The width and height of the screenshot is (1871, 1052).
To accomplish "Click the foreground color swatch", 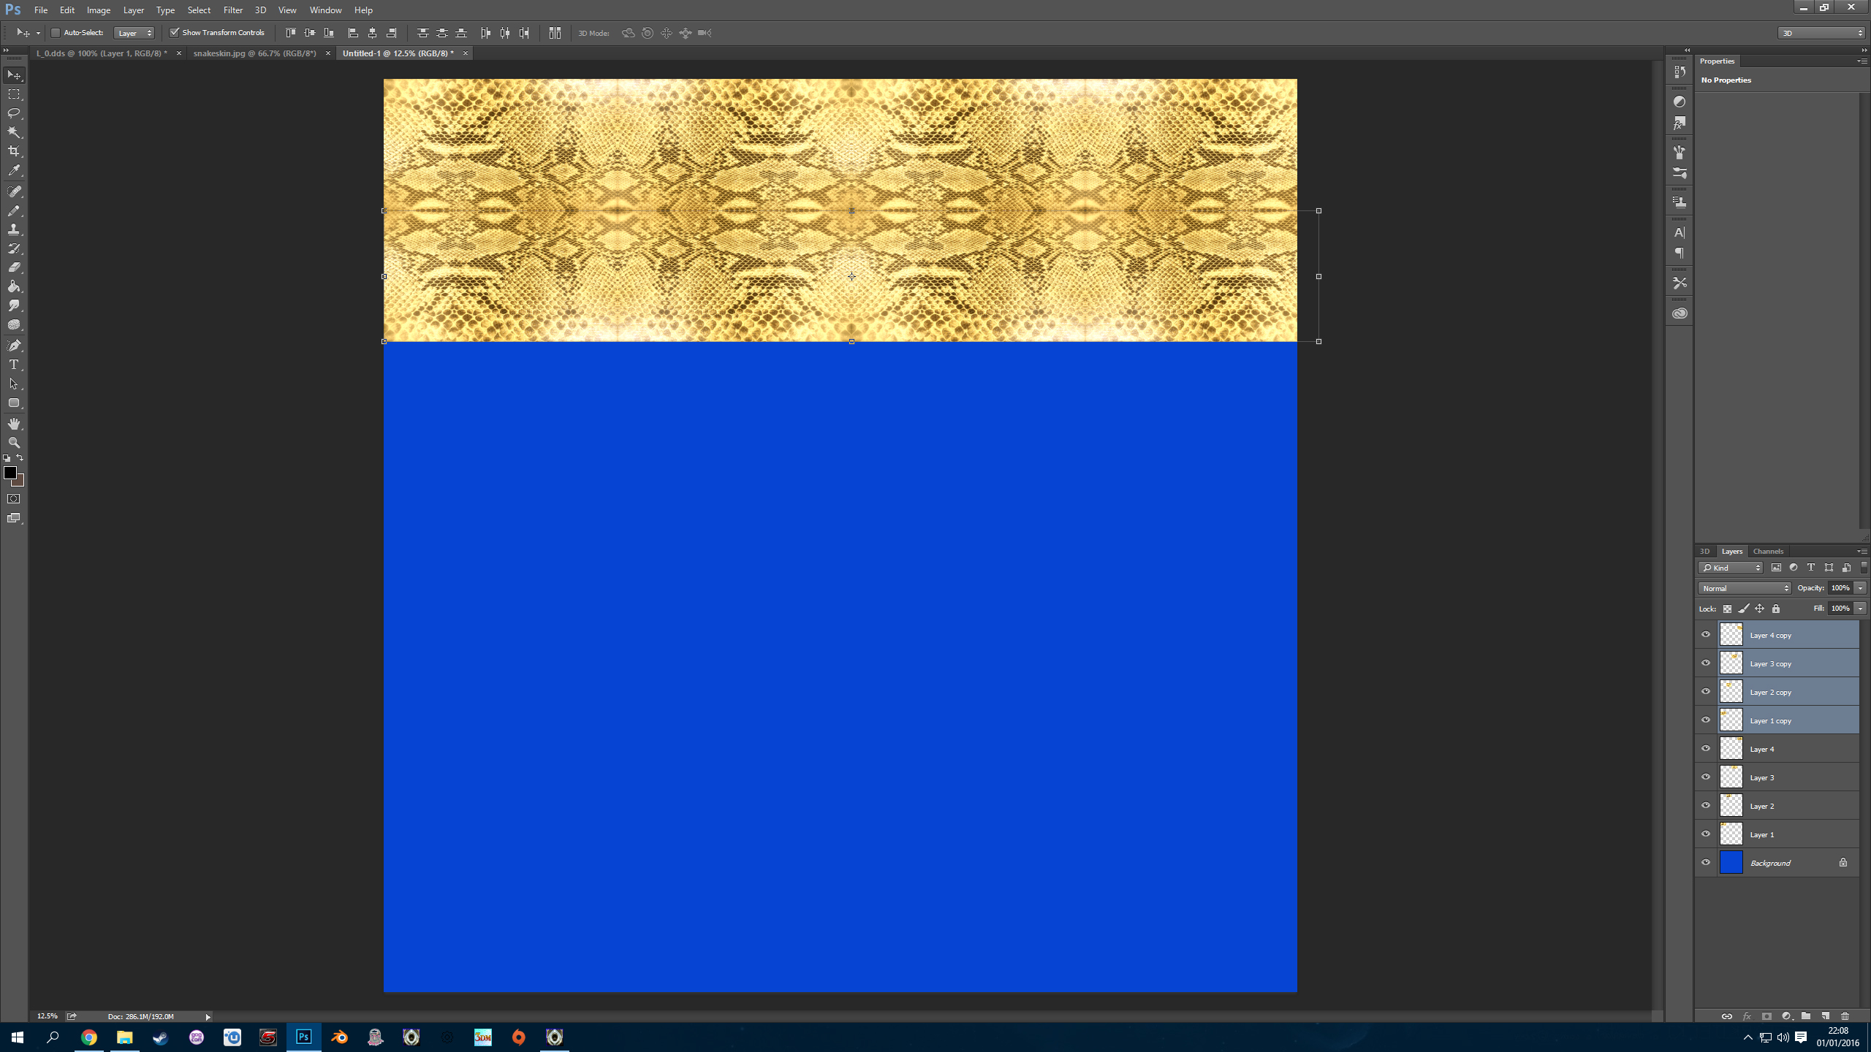I will pos(10,473).
